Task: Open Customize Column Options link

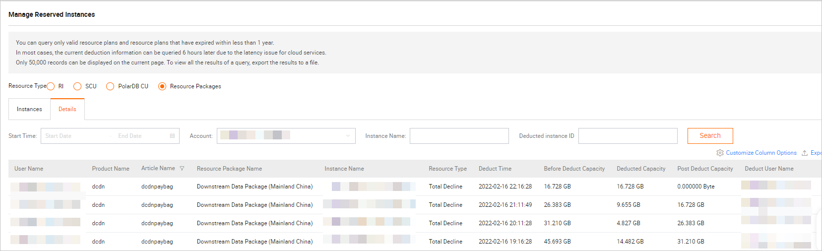Action: pyautogui.click(x=761, y=153)
